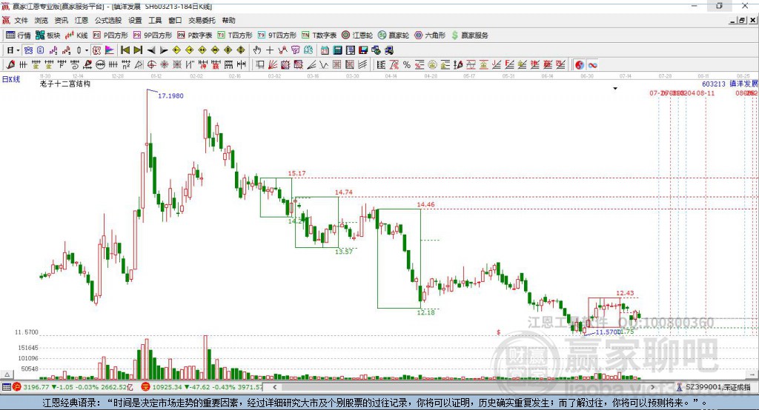Open the 六角形 hexagon tool
This screenshot has height=410, width=759.
[x=430, y=35]
